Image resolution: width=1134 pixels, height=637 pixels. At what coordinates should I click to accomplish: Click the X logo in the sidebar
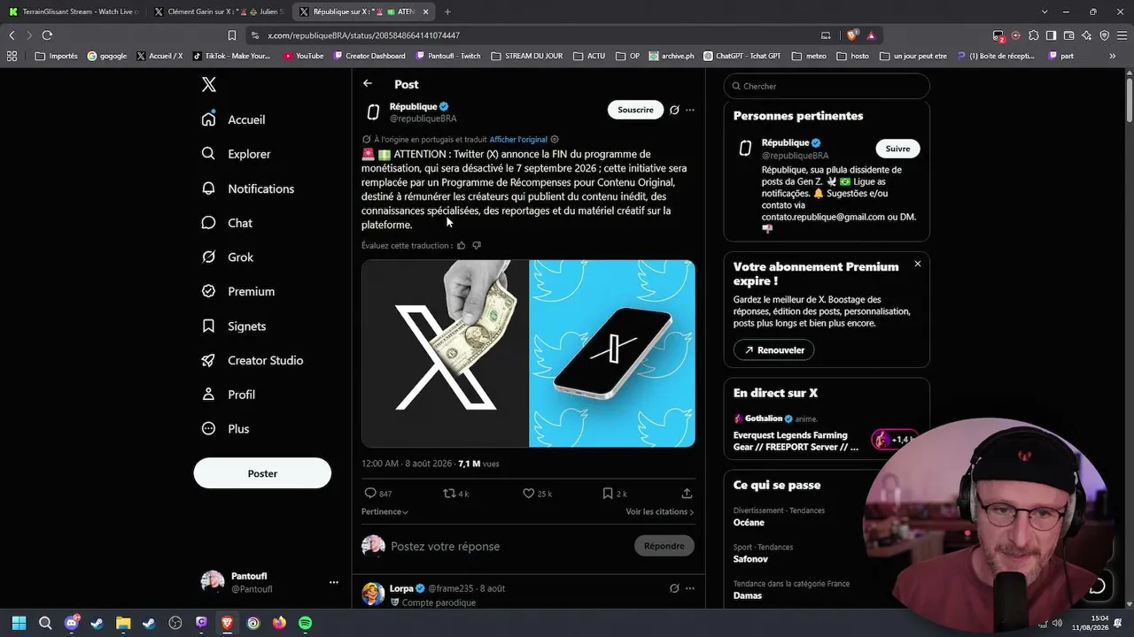click(209, 84)
